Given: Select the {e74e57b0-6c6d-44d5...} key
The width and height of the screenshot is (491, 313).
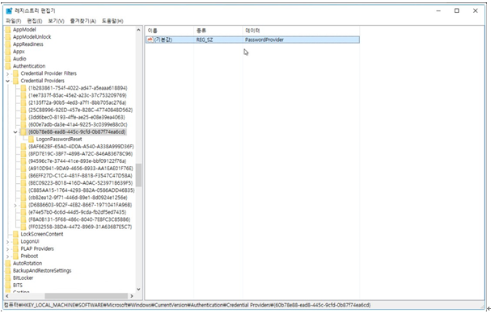Looking at the screenshot, I should coord(77,212).
